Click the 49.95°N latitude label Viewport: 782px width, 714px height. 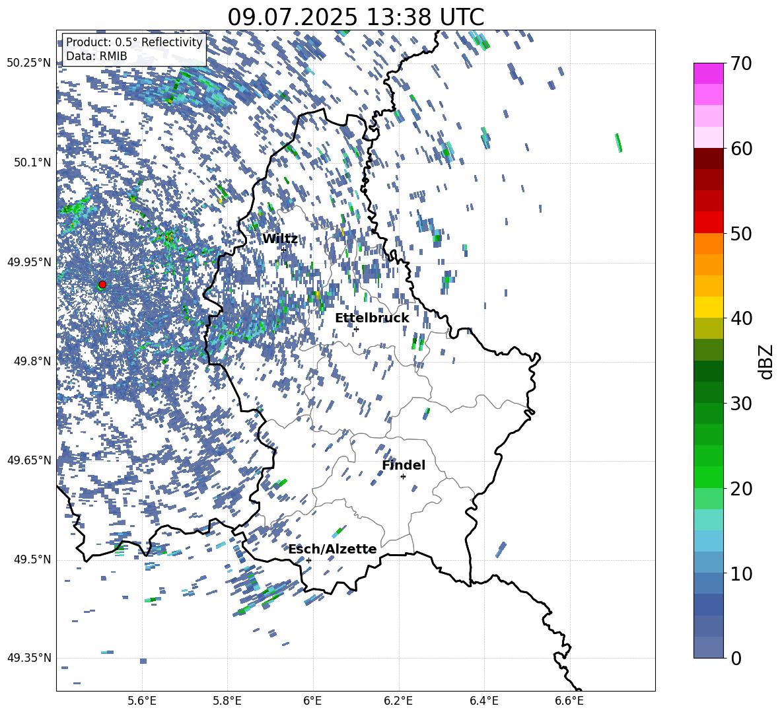click(x=28, y=262)
